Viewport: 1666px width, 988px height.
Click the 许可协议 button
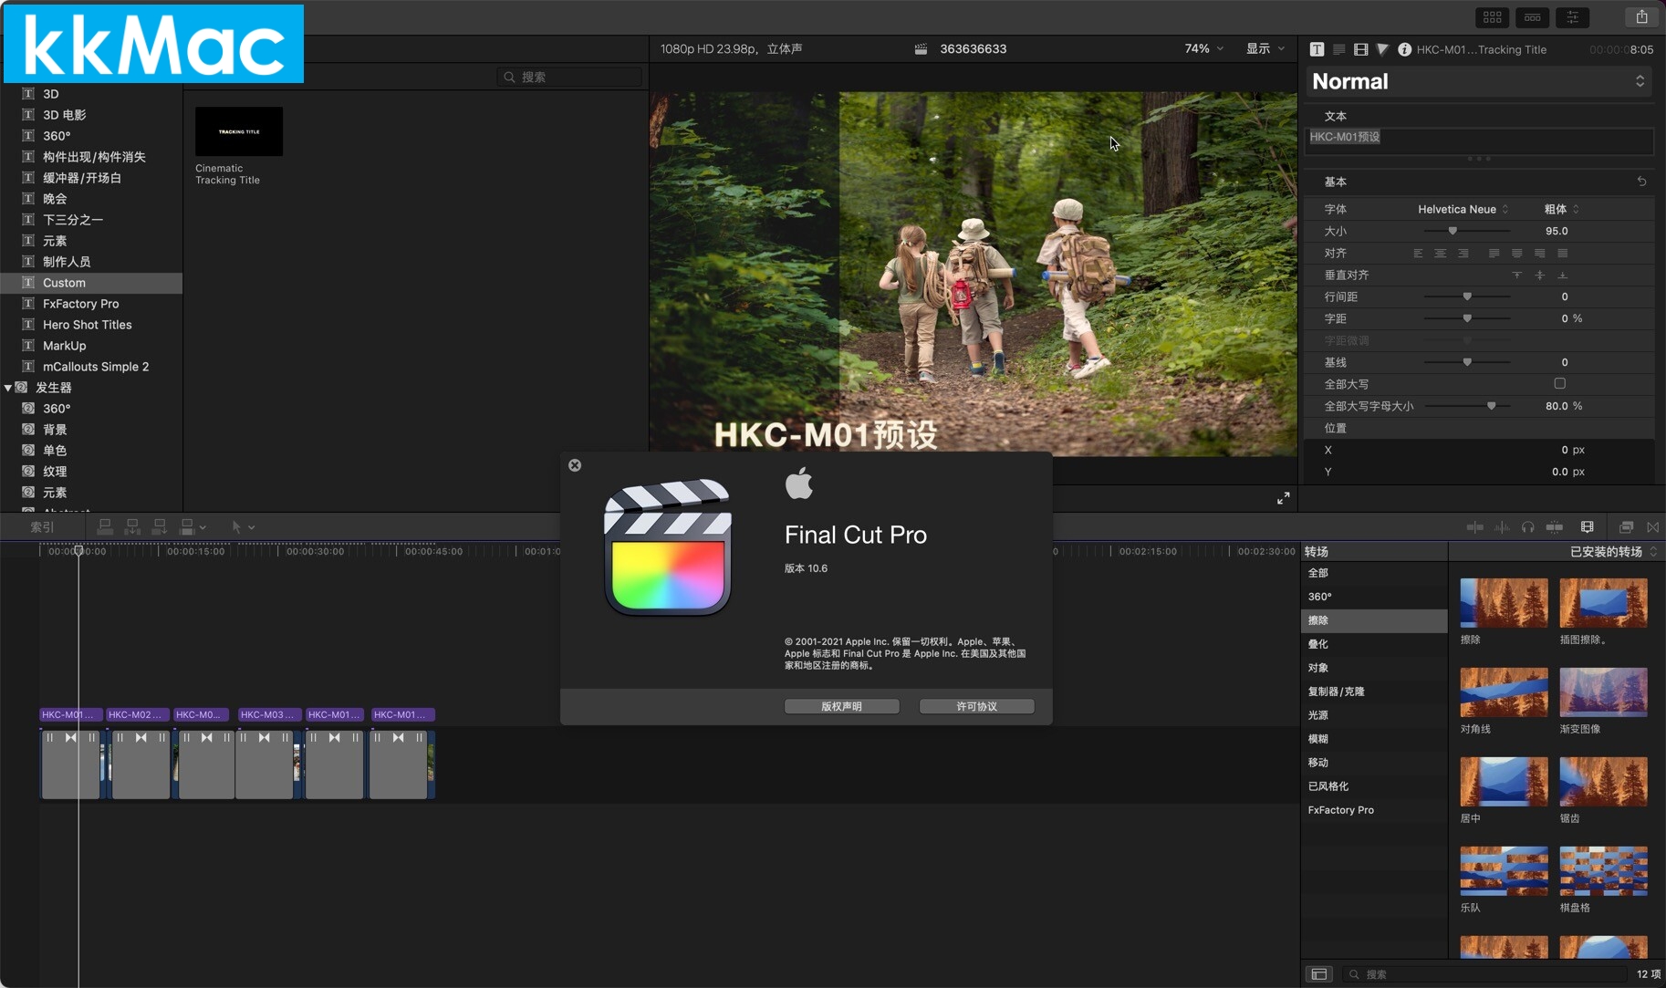coord(977,706)
